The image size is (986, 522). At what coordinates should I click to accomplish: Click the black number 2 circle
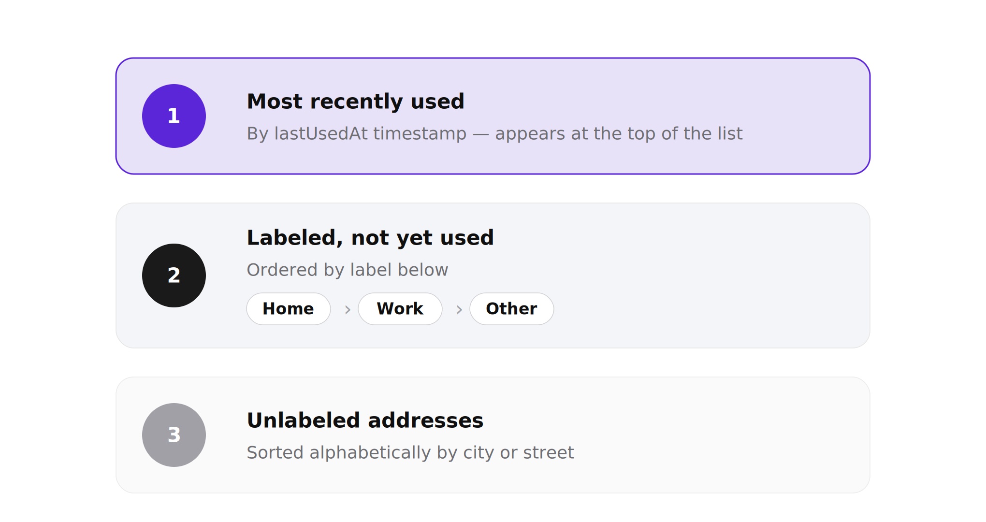[x=174, y=275]
